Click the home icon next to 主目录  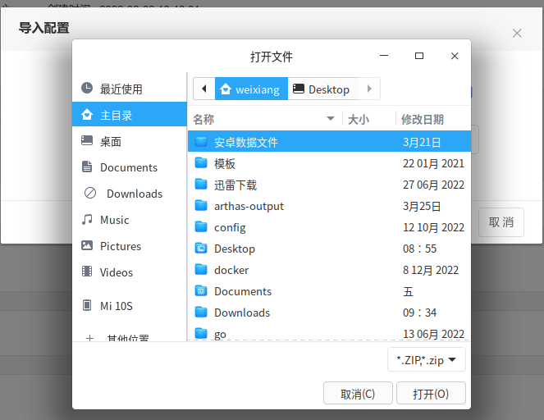pos(87,114)
